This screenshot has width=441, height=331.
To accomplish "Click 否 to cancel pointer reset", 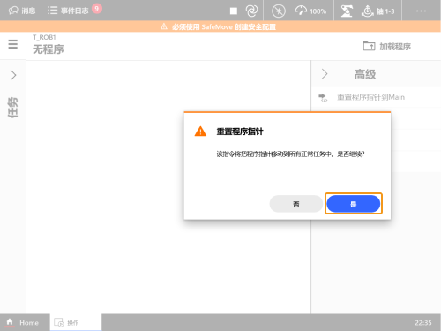I will click(x=296, y=204).
